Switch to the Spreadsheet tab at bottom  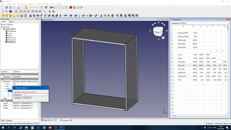coord(66,120)
